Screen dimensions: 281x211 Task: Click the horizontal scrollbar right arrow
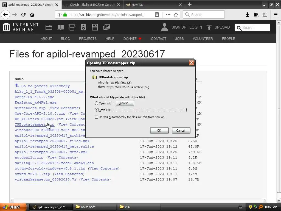pos(265,200)
